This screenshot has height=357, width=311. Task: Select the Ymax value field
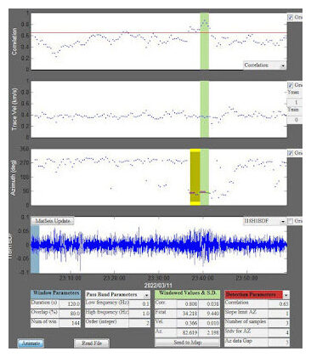tap(295, 102)
